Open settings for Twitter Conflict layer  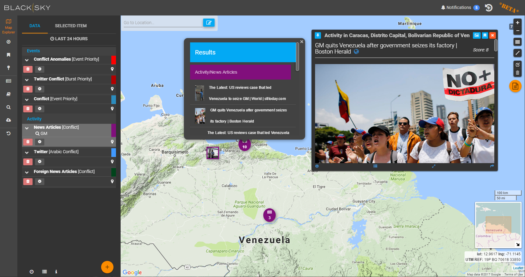(40, 89)
